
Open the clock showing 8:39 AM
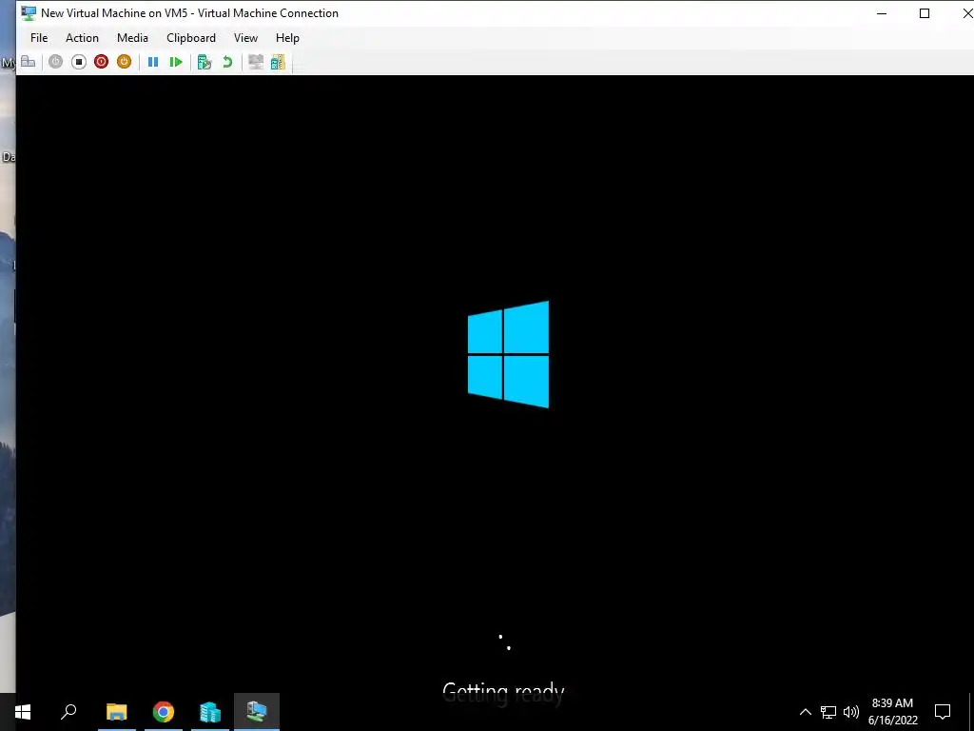pos(892,712)
